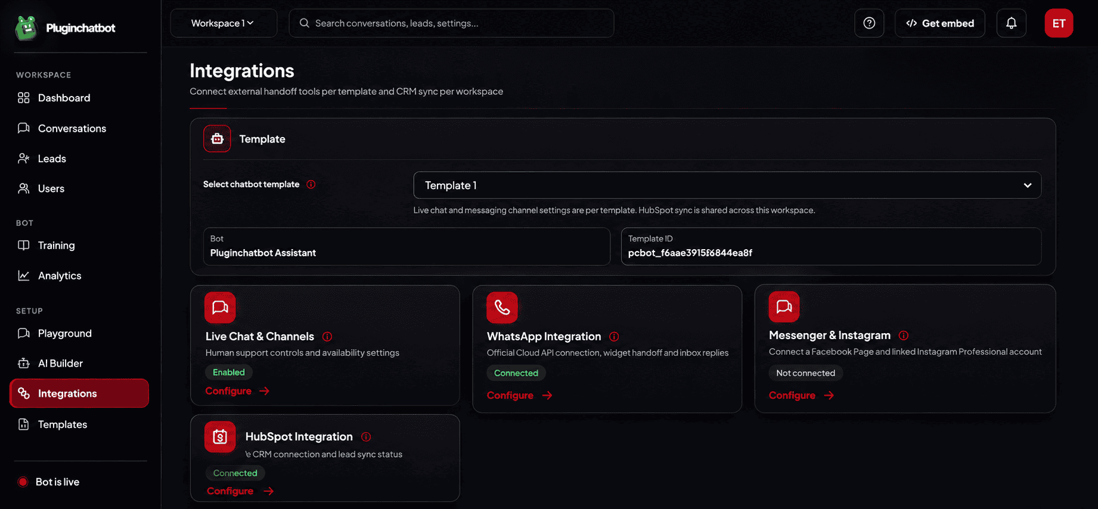
Task: Click the Template section robot icon
Action: tap(217, 139)
